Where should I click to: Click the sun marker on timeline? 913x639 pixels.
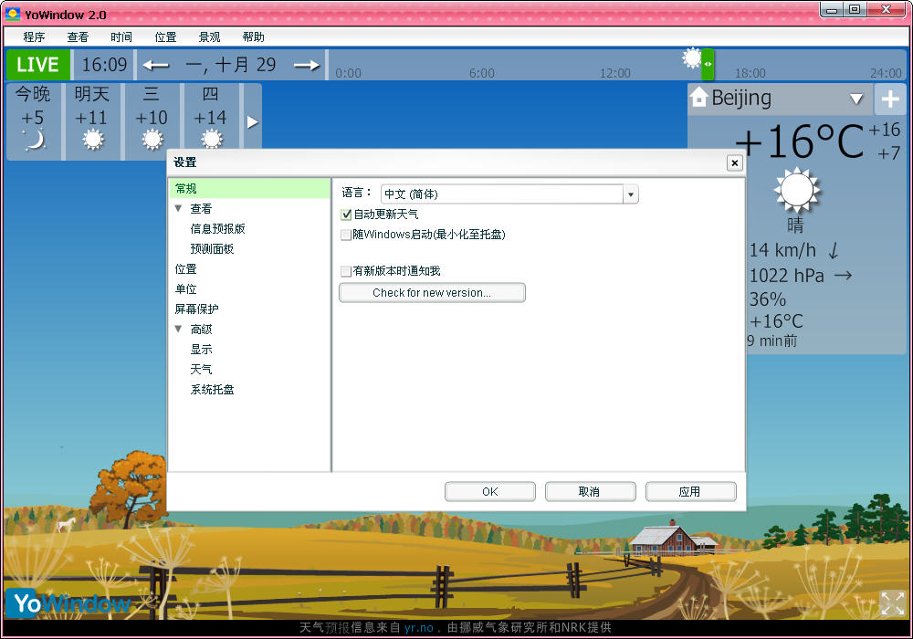(x=692, y=58)
